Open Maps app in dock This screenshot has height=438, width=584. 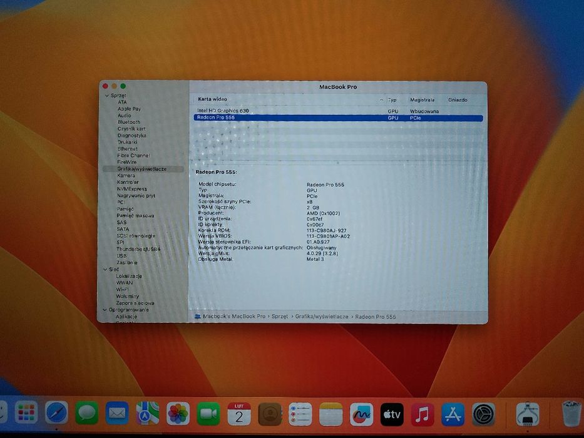point(148,414)
